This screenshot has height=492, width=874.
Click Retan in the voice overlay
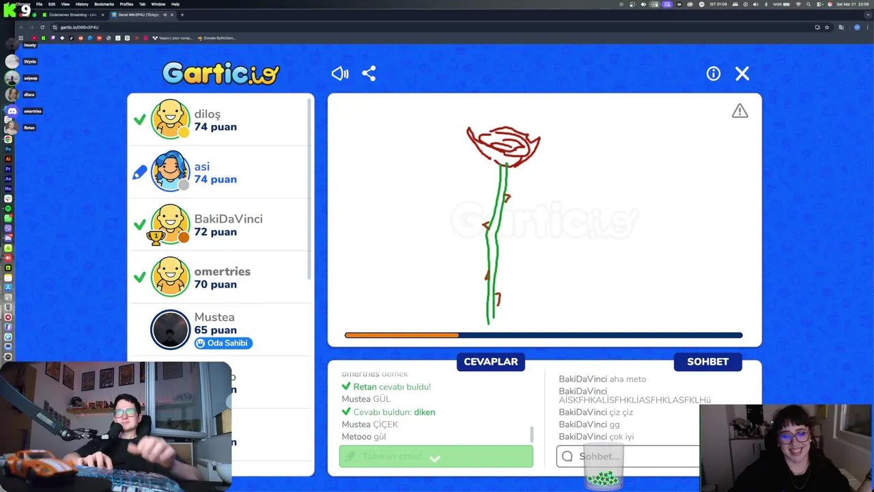point(29,128)
